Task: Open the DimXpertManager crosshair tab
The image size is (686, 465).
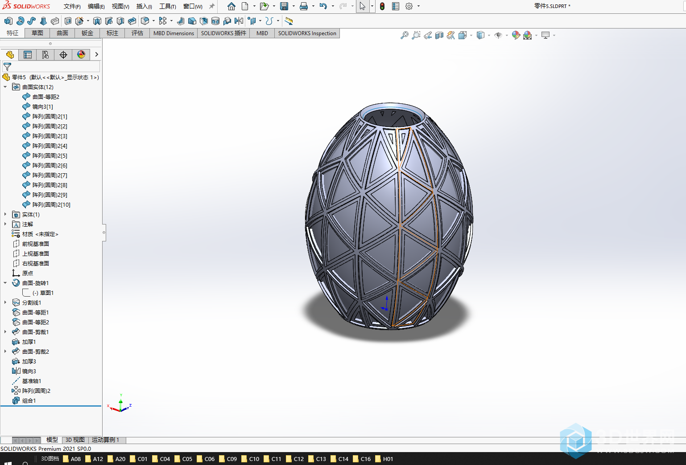Action: click(x=63, y=55)
